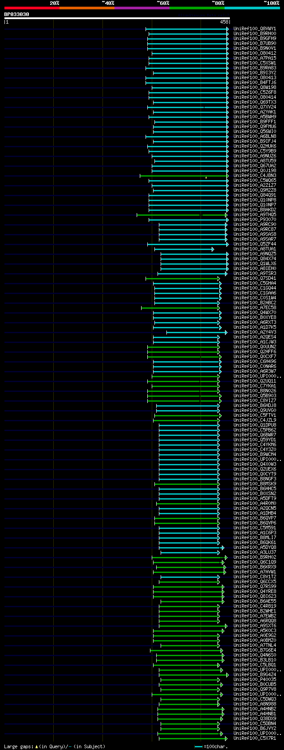Open the UniRef100_C4JZL9 hit link

(x=255, y=420)
